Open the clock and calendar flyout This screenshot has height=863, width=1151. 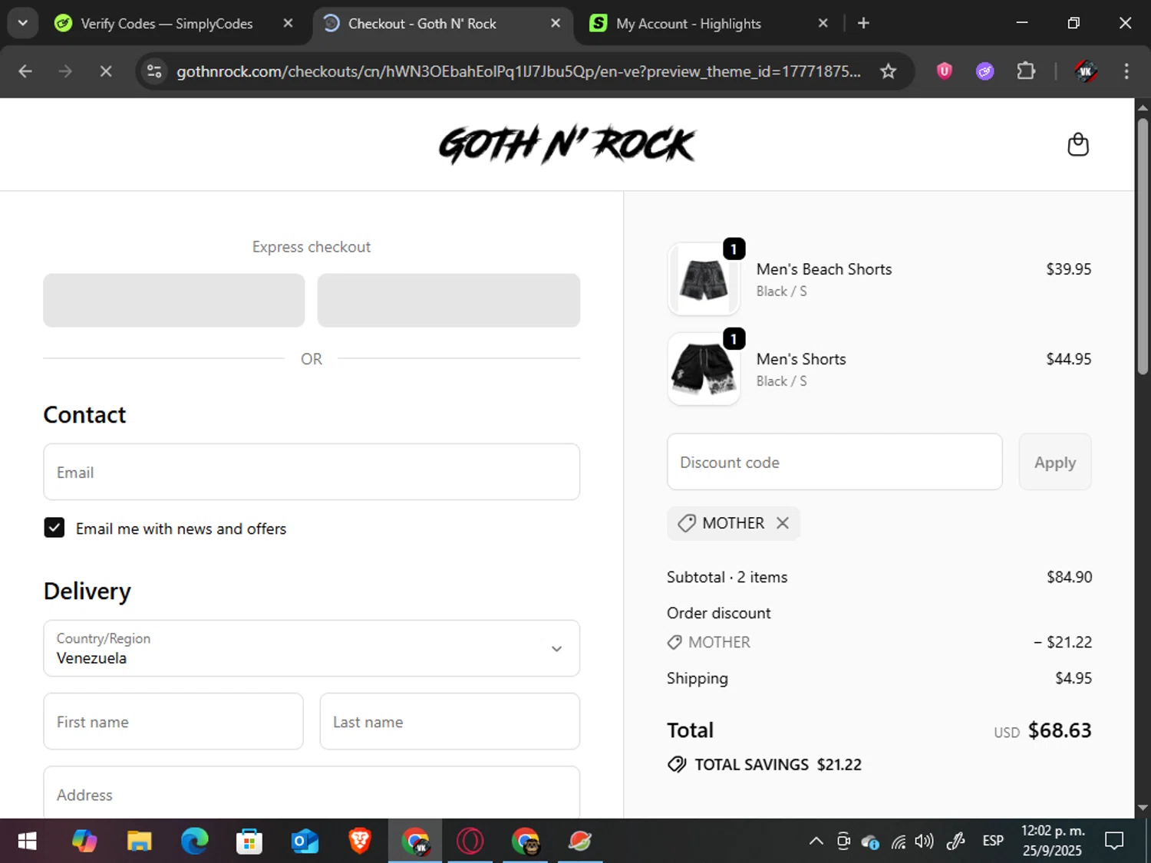pos(1053,841)
